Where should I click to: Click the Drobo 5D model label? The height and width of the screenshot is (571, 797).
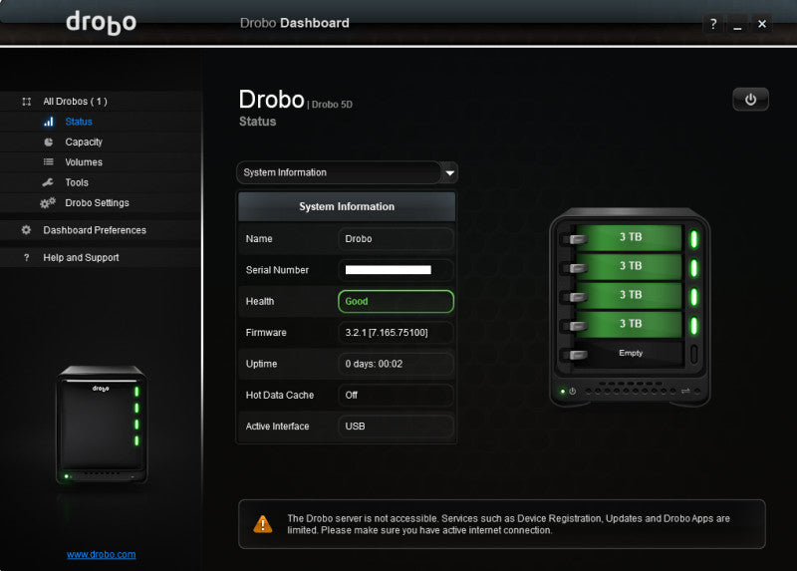click(332, 105)
